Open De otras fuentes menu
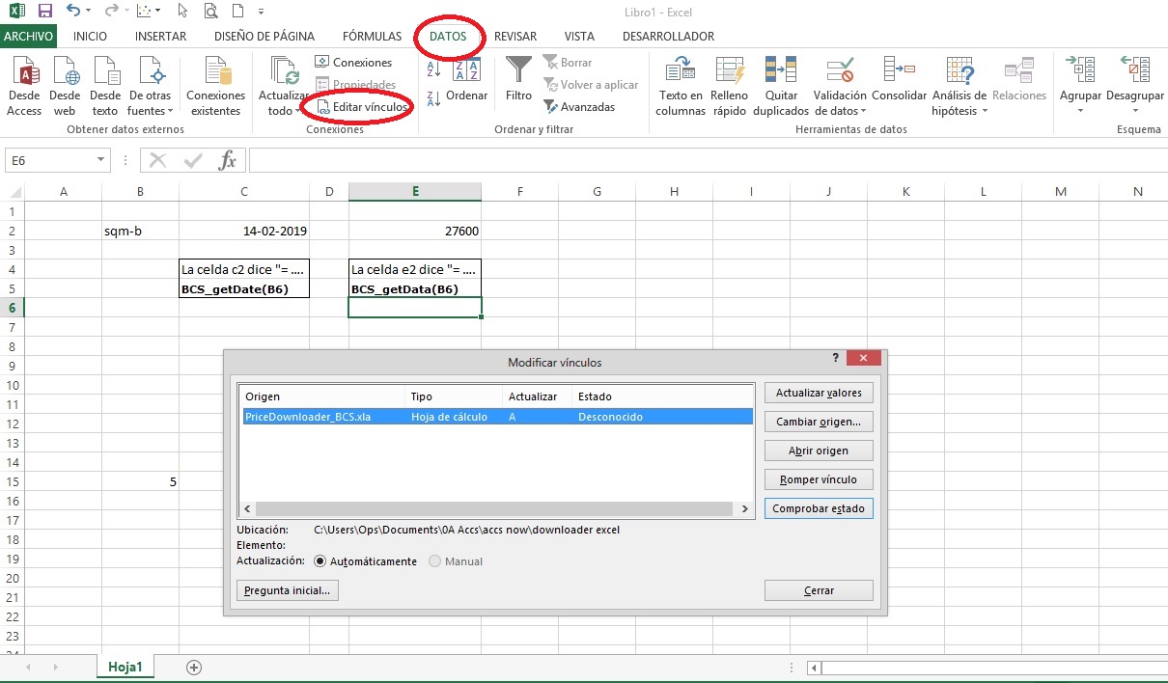 pyautogui.click(x=150, y=87)
